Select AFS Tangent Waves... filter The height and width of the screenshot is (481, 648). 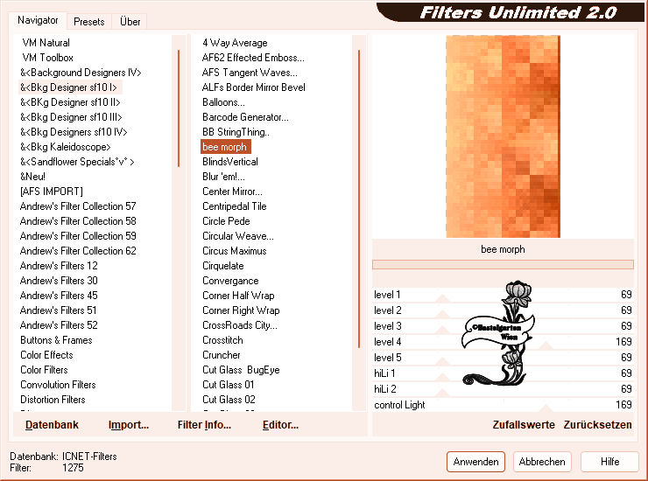250,73
